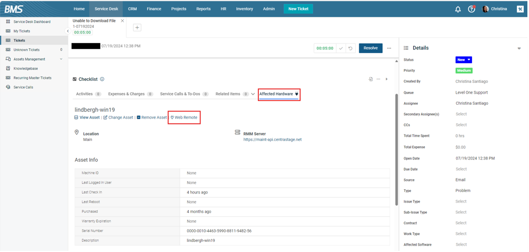Click the Kaseya logo icon at top right

pyautogui.click(x=520, y=9)
